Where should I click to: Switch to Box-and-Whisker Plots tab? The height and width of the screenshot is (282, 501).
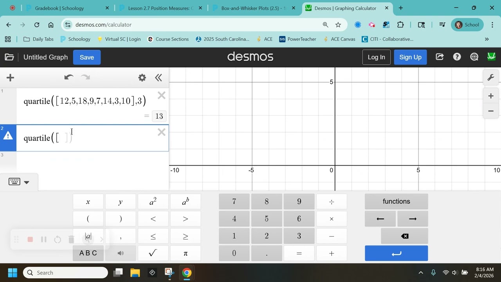(253, 8)
